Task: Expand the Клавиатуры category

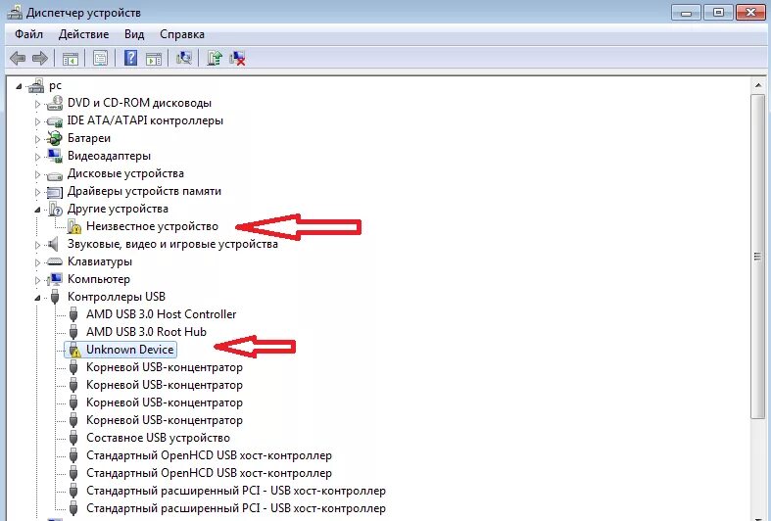Action: pyautogui.click(x=37, y=262)
